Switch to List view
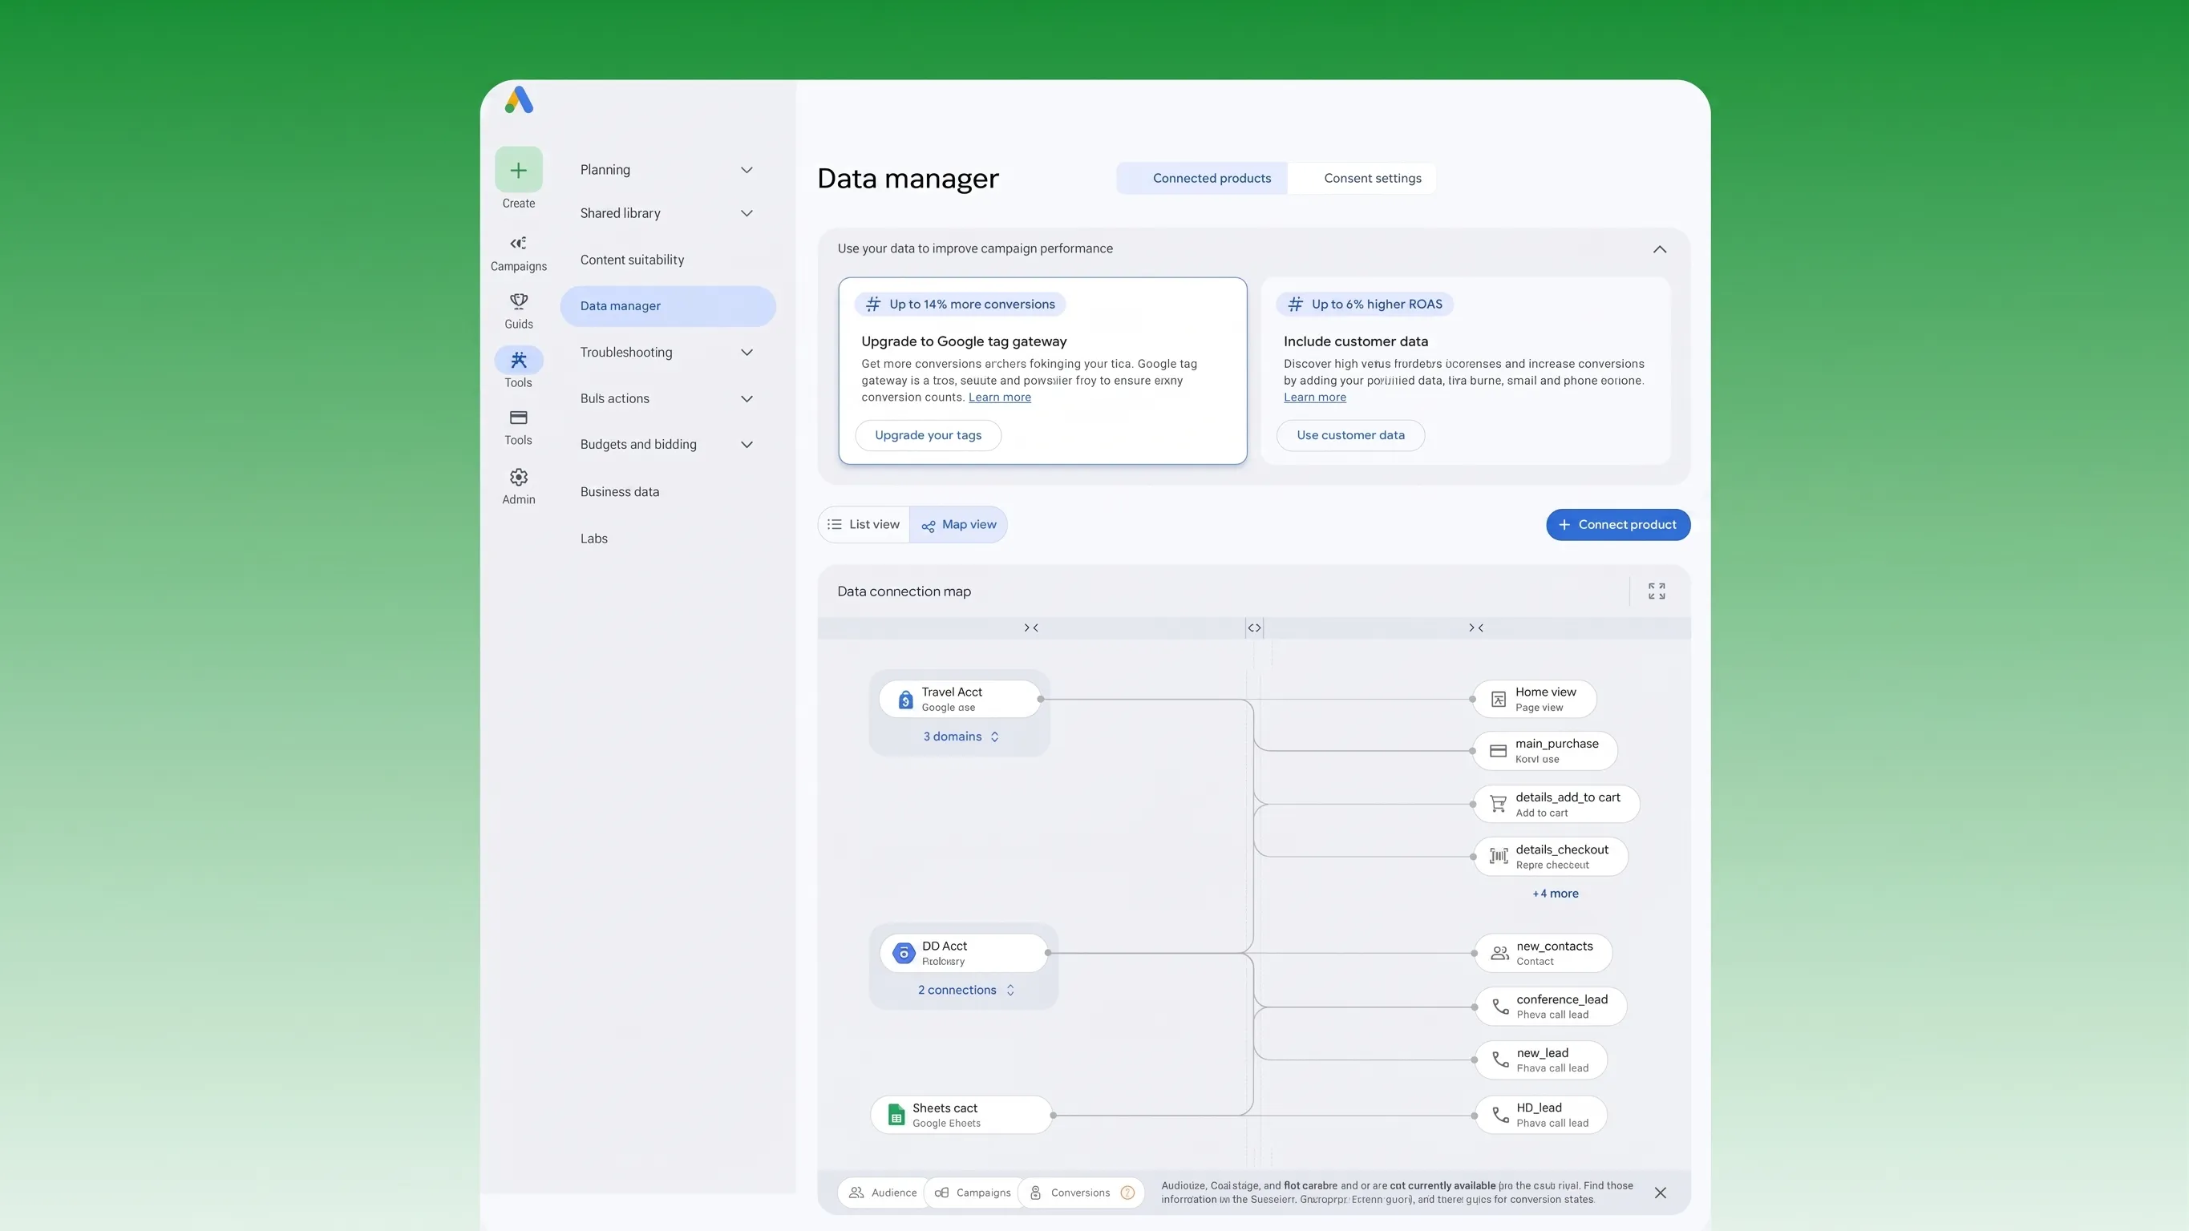Screen dimensions: 2189x1231 click(x=864, y=525)
